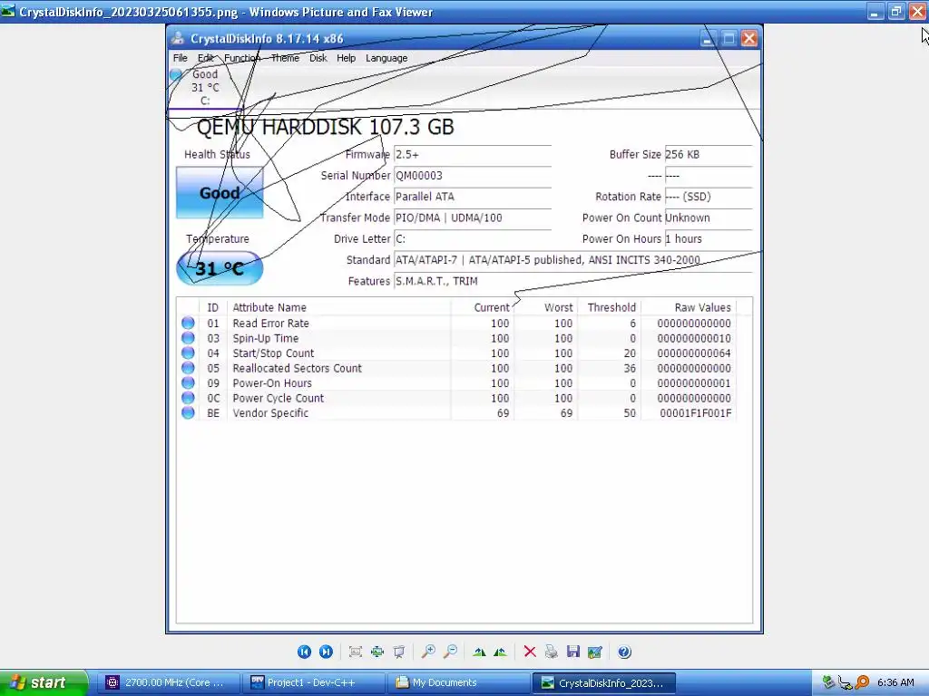Zoom in with the magnifier plus icon
The image size is (929, 696).
428,652
